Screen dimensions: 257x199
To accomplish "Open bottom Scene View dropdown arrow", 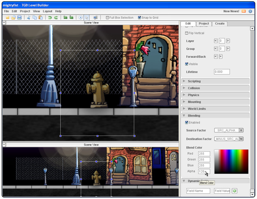I will tap(4, 145).
